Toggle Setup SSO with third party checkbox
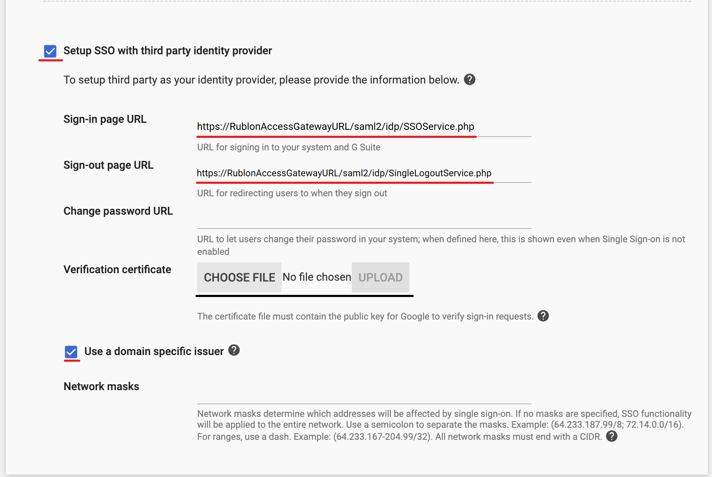The height and width of the screenshot is (477, 712). point(50,51)
